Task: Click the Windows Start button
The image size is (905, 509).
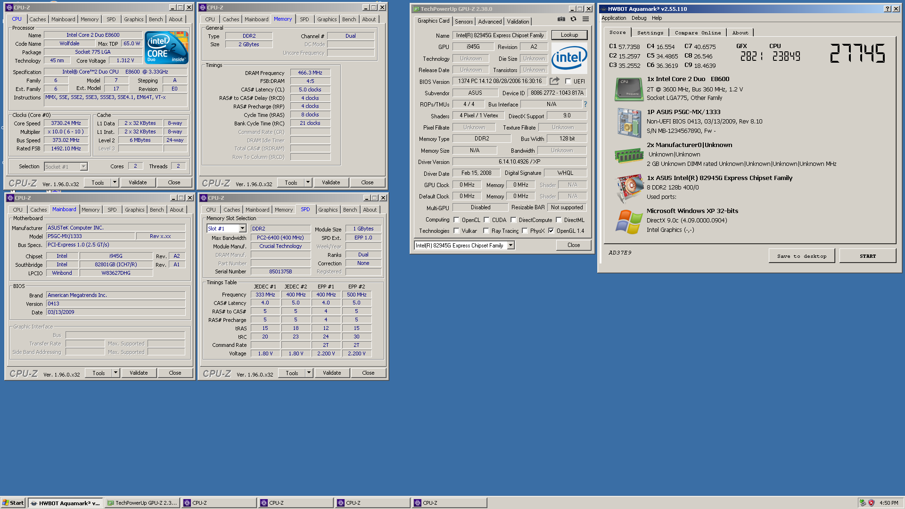Action: click(x=13, y=503)
